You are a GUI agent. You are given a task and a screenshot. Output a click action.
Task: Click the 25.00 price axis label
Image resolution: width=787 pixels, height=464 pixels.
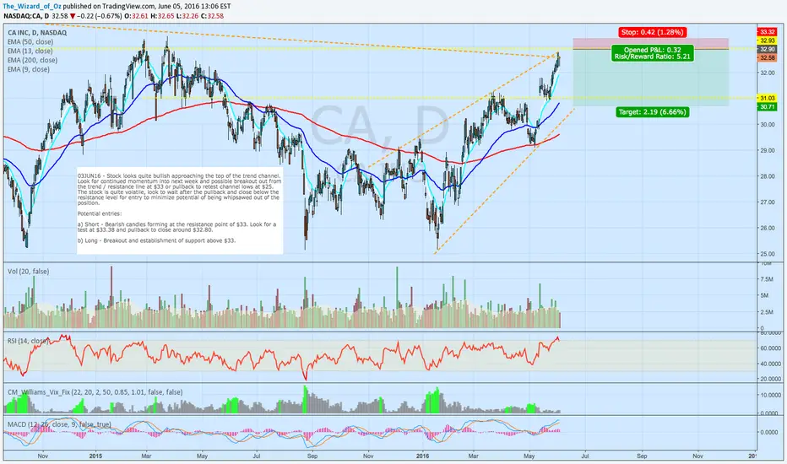pyautogui.click(x=767, y=254)
